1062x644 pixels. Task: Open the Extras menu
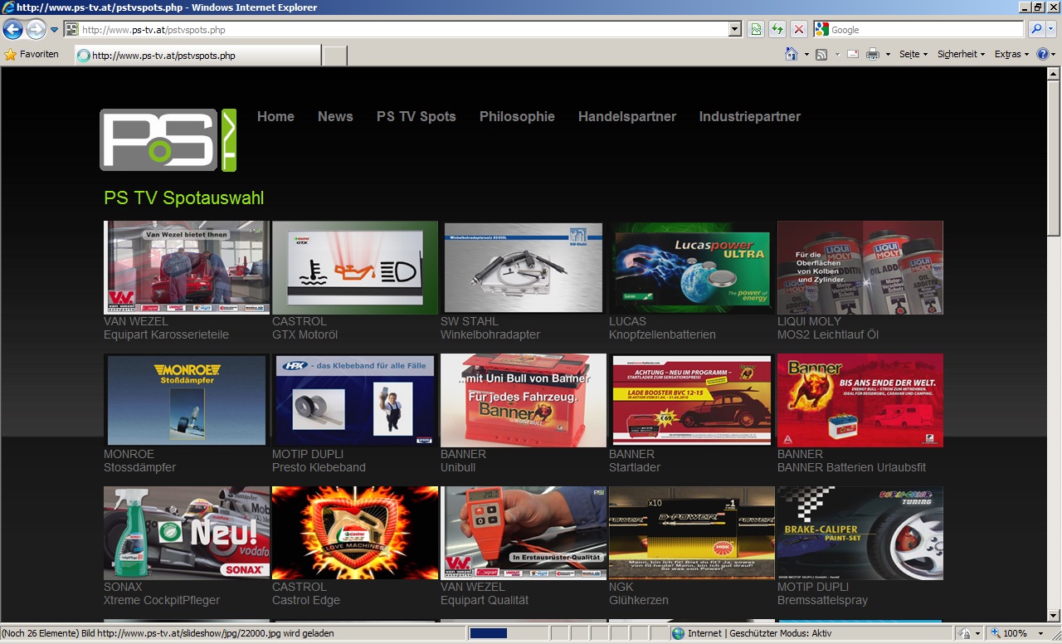tap(1011, 54)
